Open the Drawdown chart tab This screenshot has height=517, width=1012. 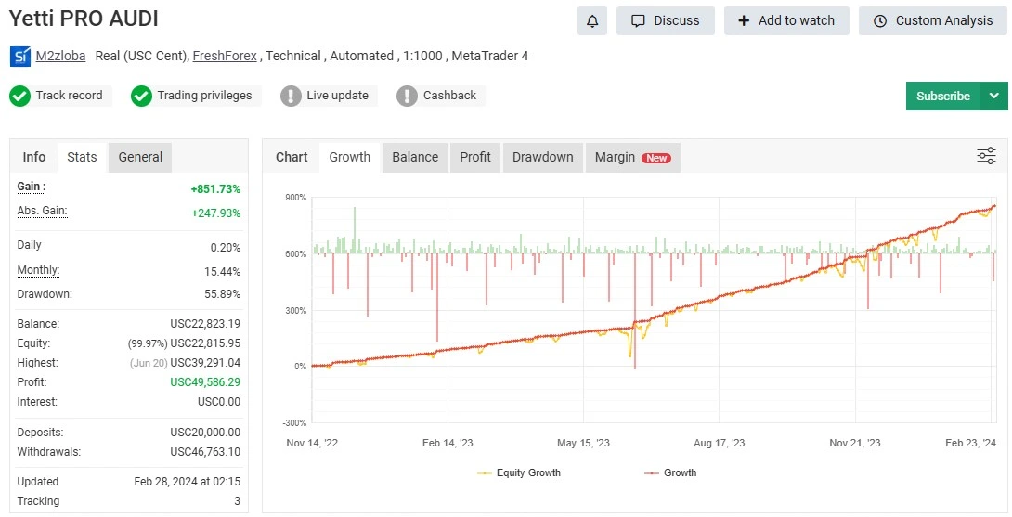[x=542, y=157]
